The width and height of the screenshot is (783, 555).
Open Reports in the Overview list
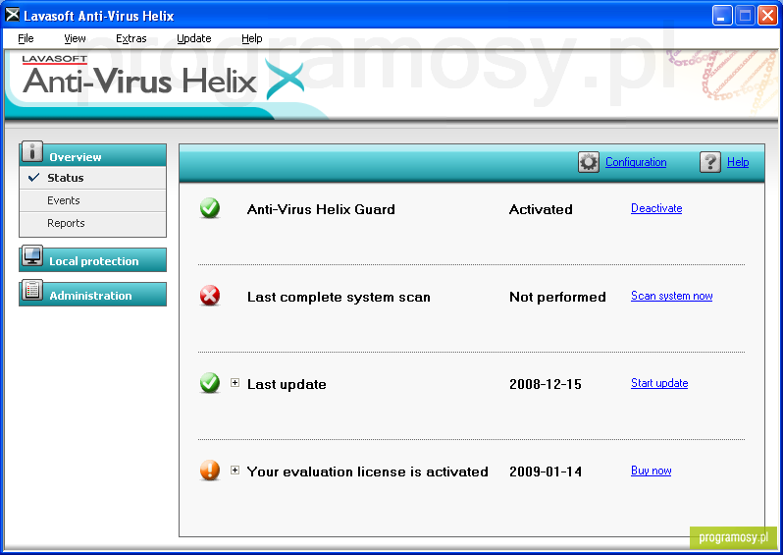point(93,223)
